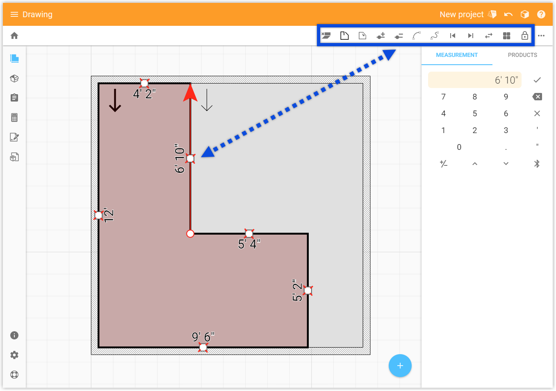Image resolution: width=556 pixels, height=391 pixels.
Task: Toggle the lock icon in toolbar
Action: [x=525, y=36]
